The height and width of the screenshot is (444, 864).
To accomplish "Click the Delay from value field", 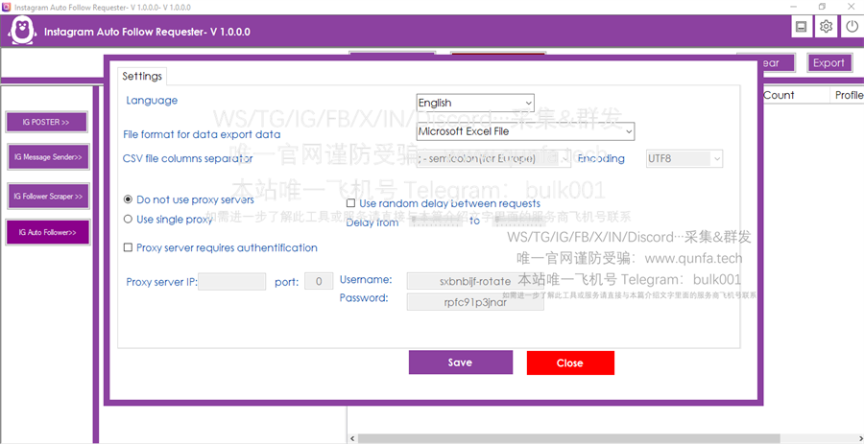I will [x=435, y=222].
